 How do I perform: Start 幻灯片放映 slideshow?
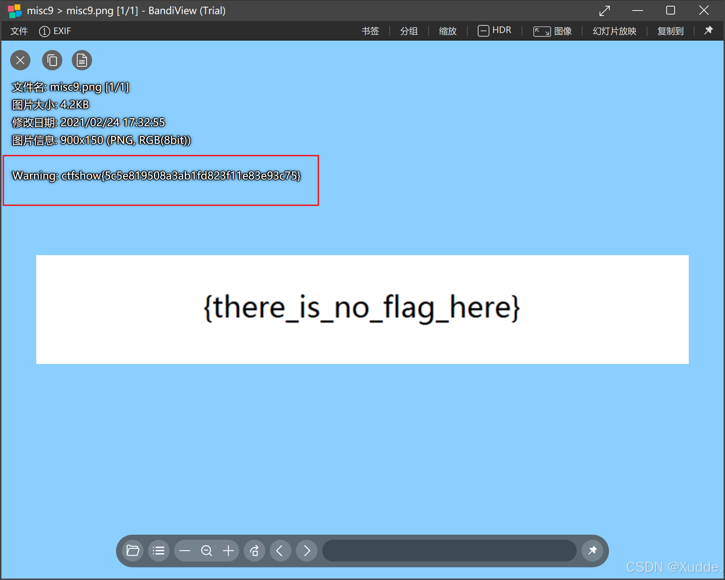click(x=614, y=31)
